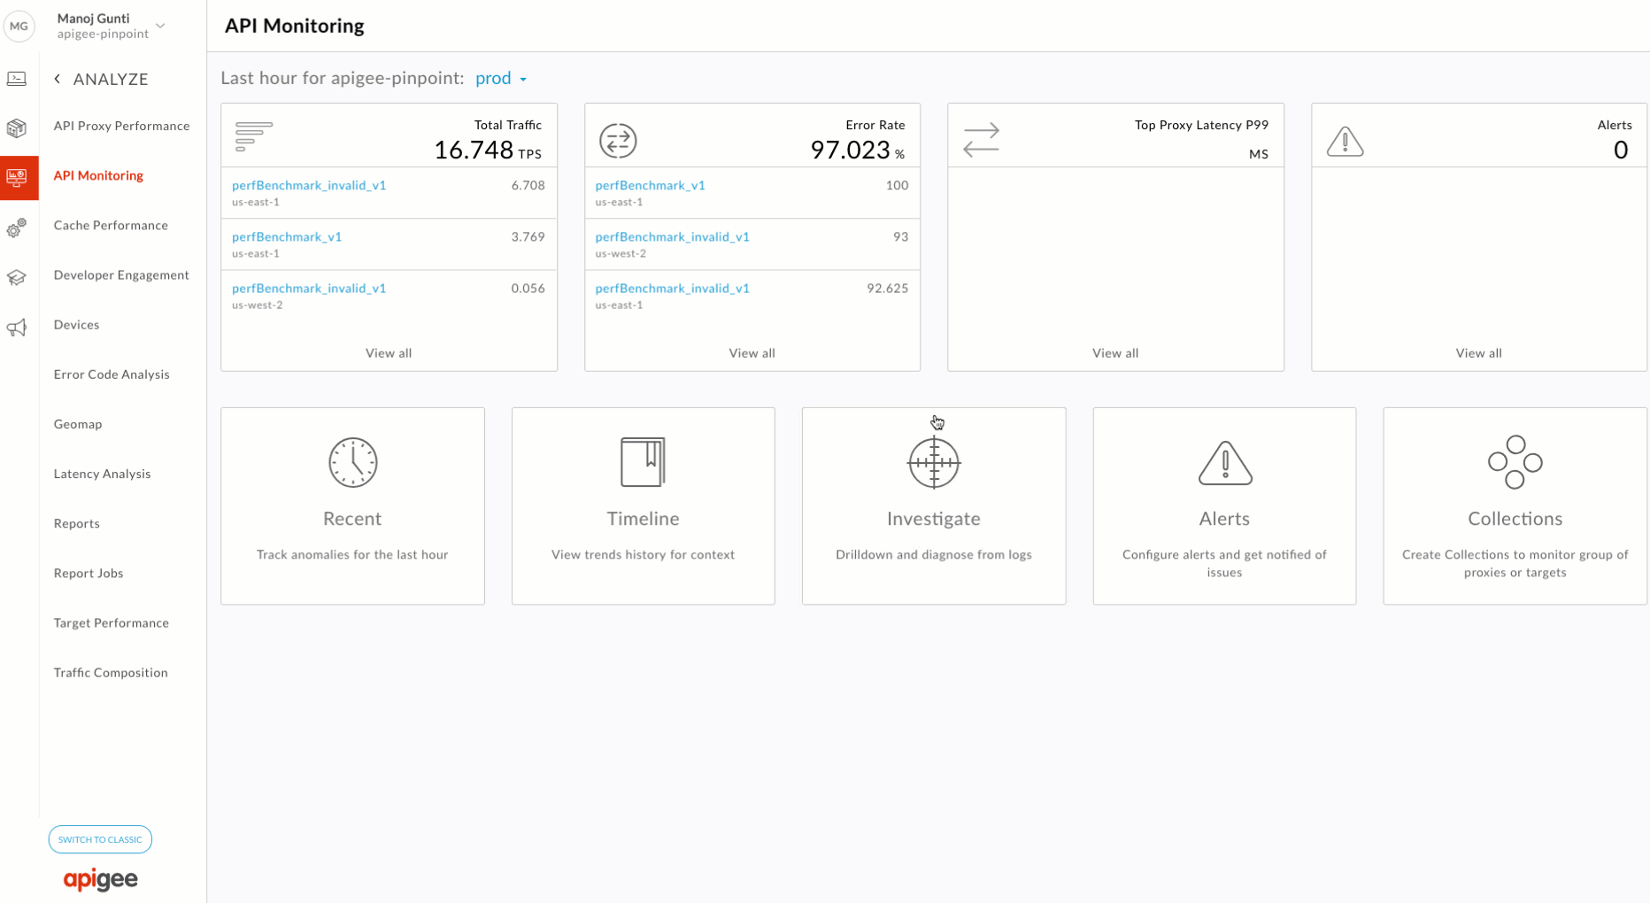Open the Alerts tile title

point(1224,519)
